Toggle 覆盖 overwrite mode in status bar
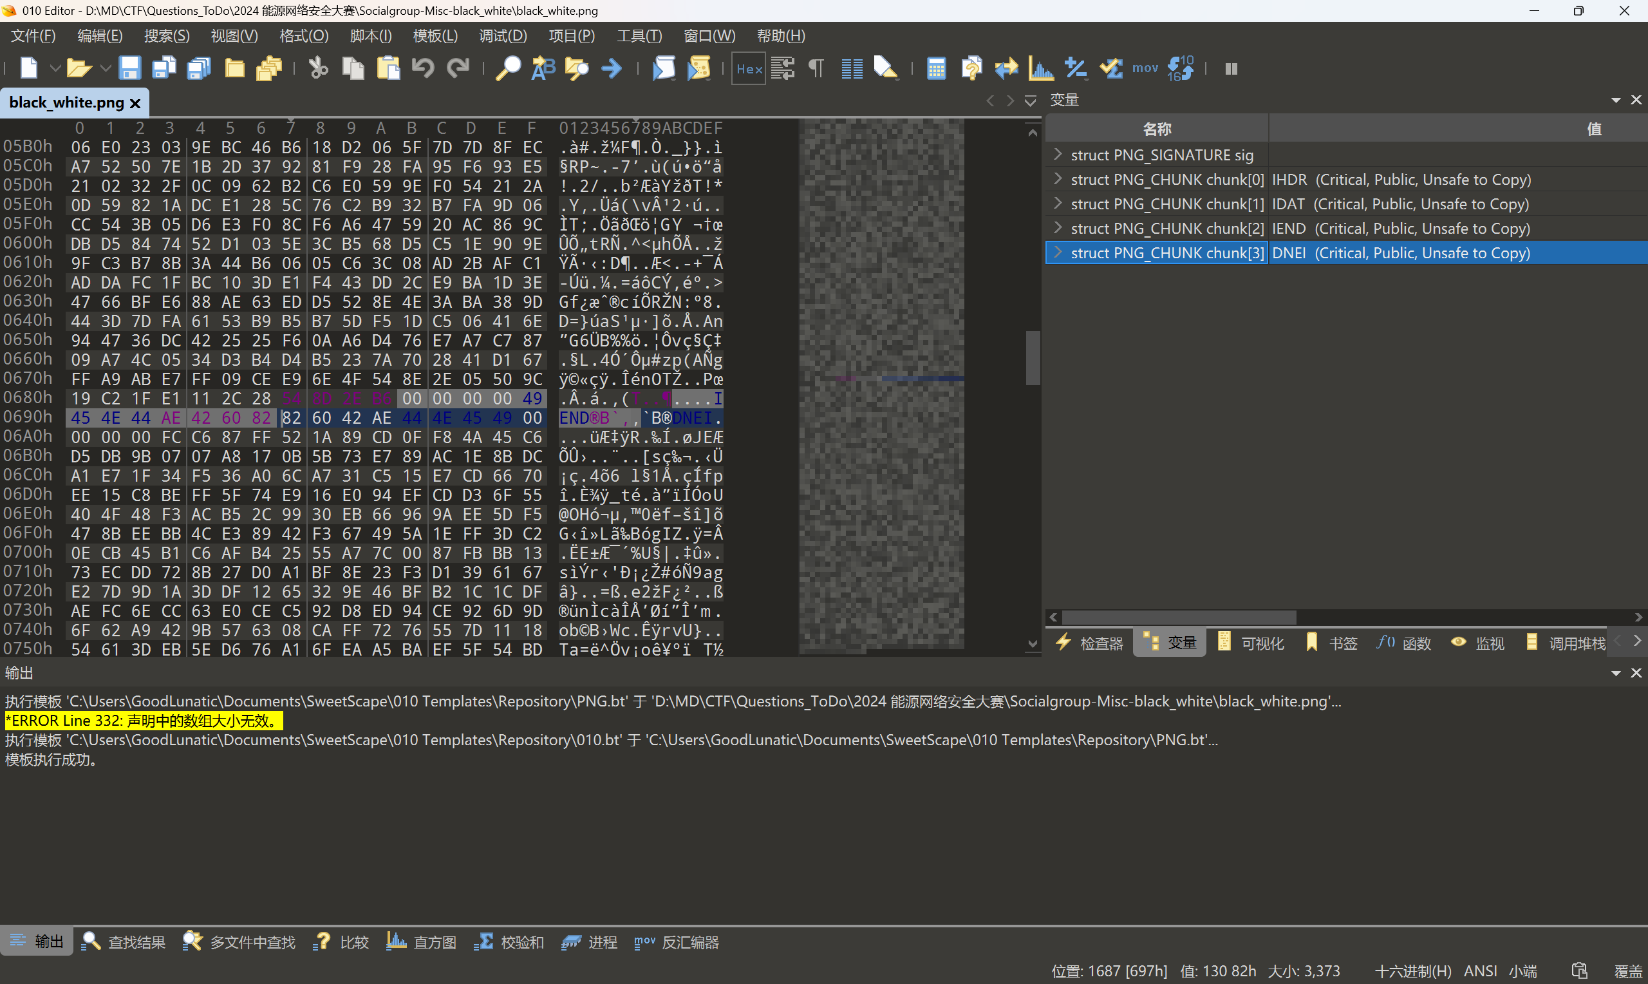Image resolution: width=1648 pixels, height=984 pixels. pos(1627,971)
